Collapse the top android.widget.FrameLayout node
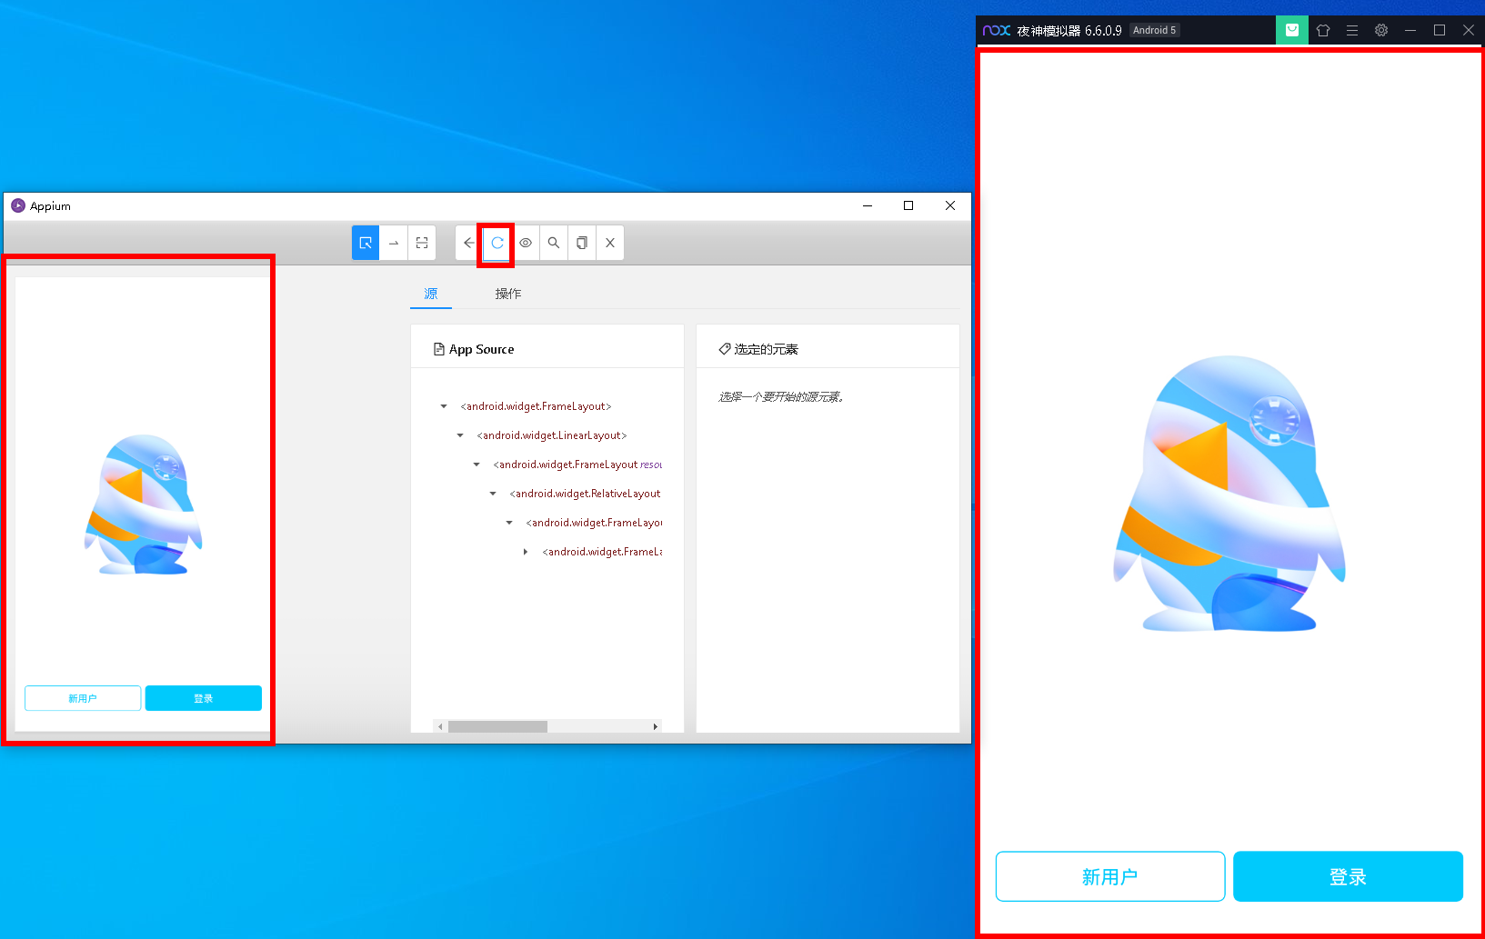This screenshot has width=1485, height=939. click(444, 406)
